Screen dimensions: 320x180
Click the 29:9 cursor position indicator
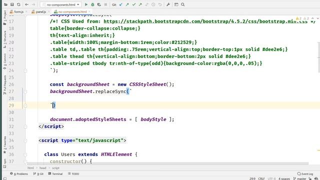point(252,178)
